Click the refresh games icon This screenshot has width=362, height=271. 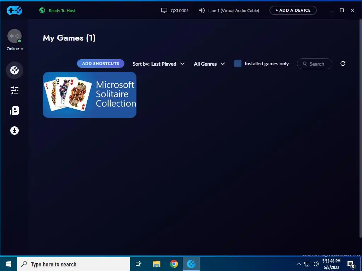click(343, 64)
